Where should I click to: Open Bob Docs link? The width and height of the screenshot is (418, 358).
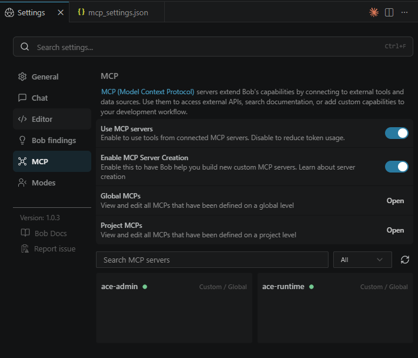coord(51,233)
